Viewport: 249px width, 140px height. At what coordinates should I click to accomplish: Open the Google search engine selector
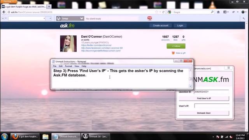170,12
